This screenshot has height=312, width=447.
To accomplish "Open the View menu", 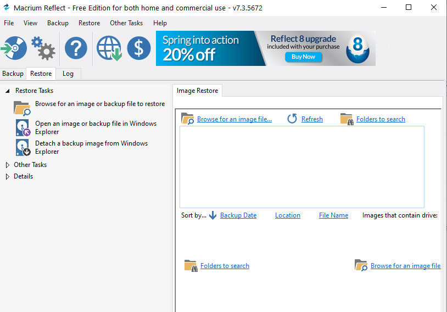I will point(31,23).
